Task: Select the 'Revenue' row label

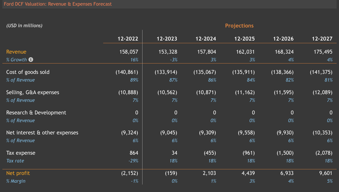Action: [x=16, y=52]
